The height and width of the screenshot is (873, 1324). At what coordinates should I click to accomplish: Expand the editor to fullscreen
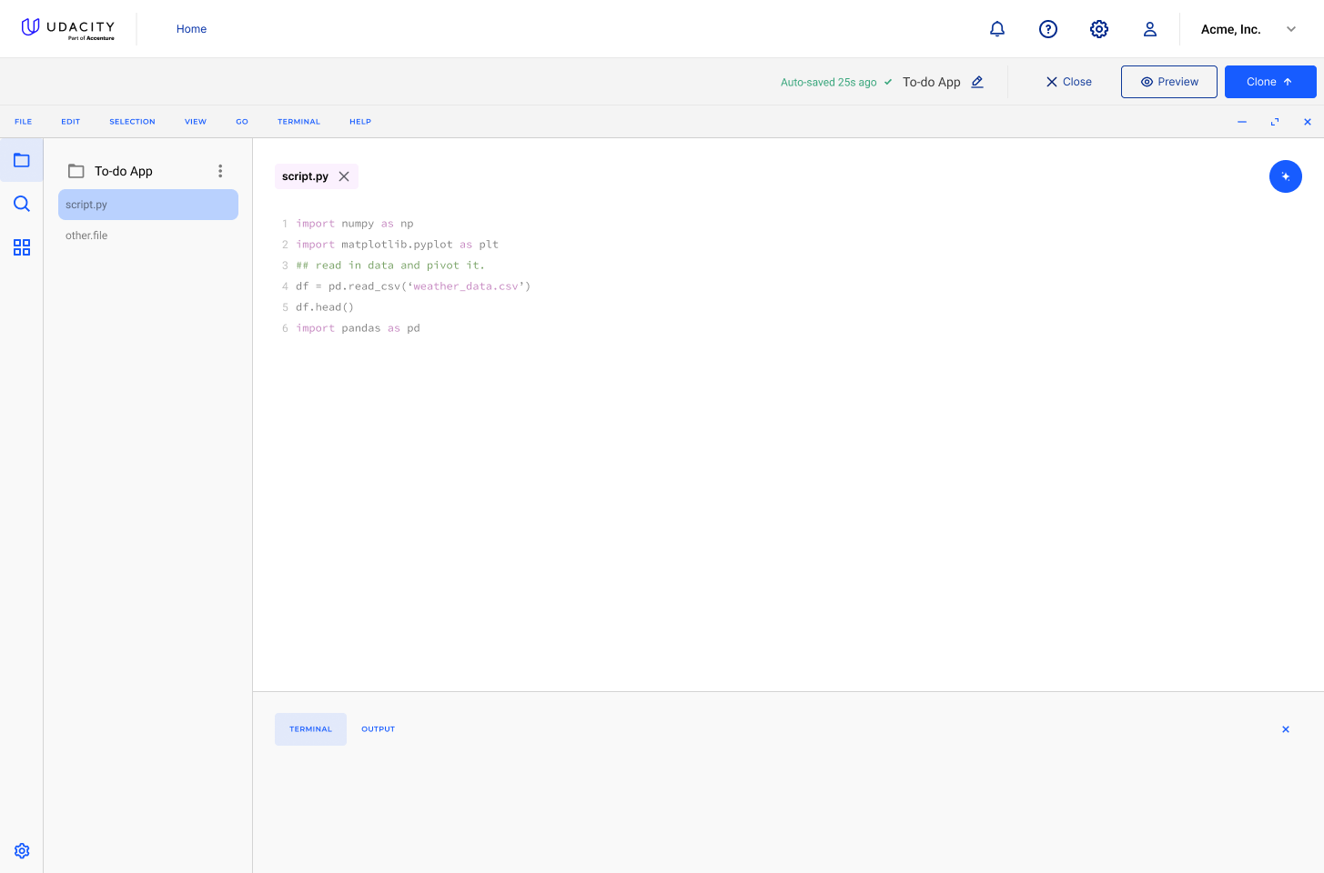(x=1275, y=122)
